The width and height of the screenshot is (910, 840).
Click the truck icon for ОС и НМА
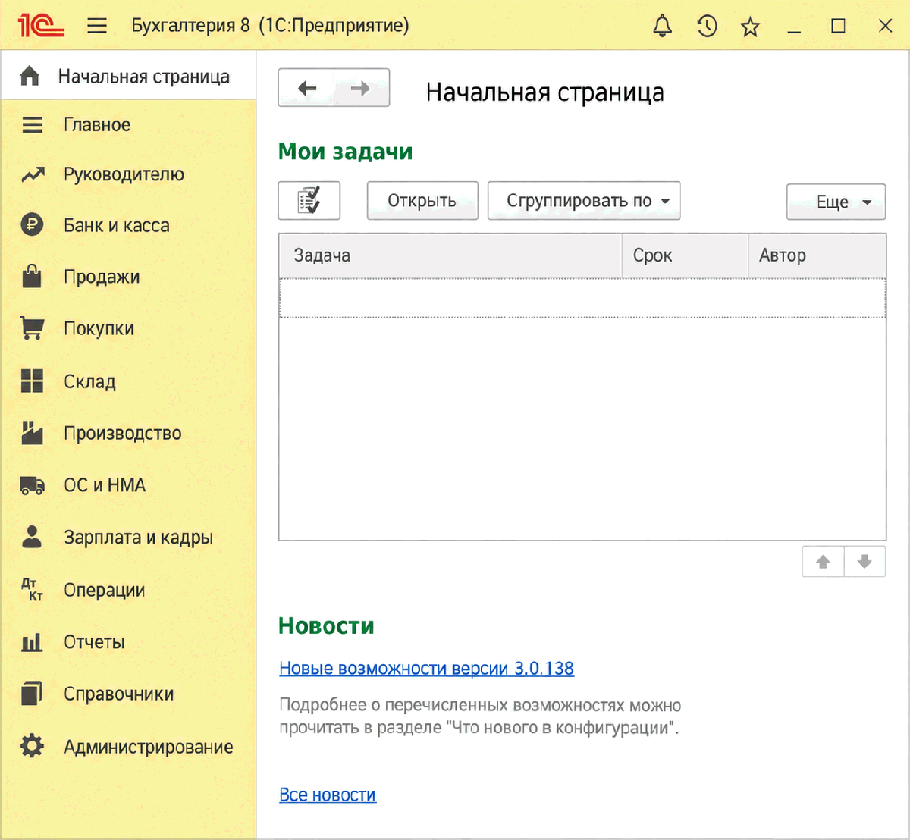click(x=32, y=485)
